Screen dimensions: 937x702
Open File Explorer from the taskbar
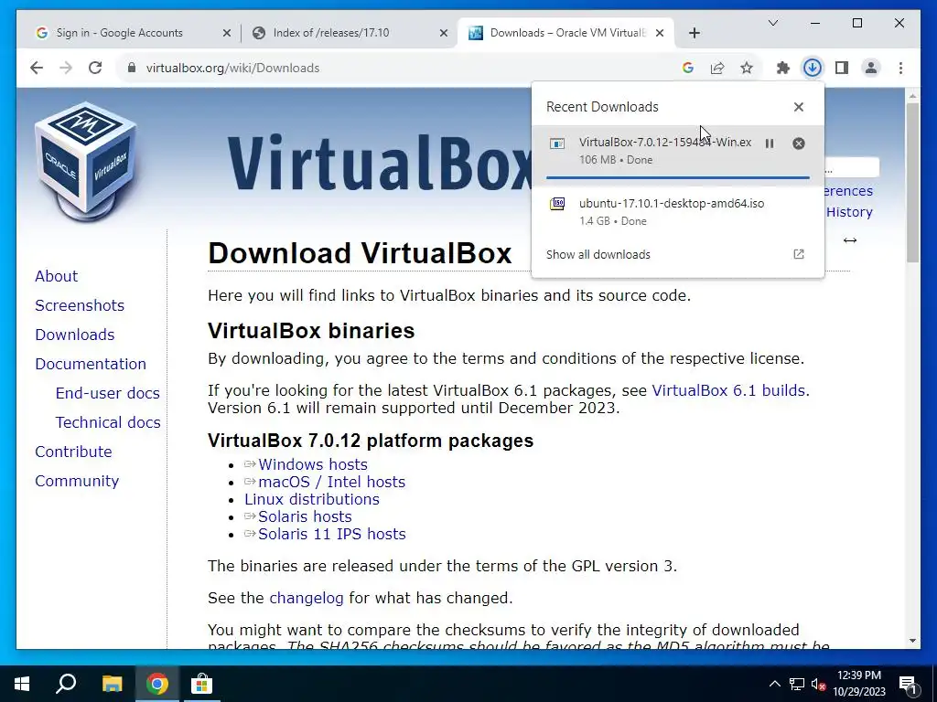(112, 684)
